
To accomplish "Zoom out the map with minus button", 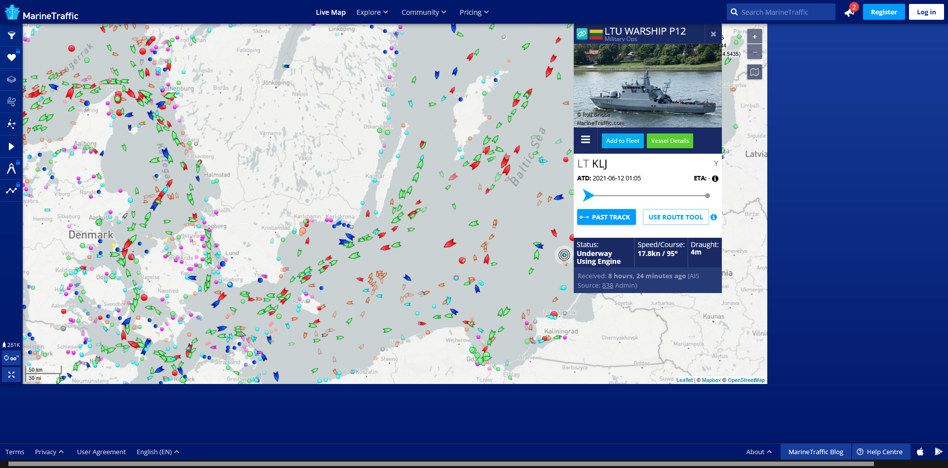I will [x=754, y=51].
